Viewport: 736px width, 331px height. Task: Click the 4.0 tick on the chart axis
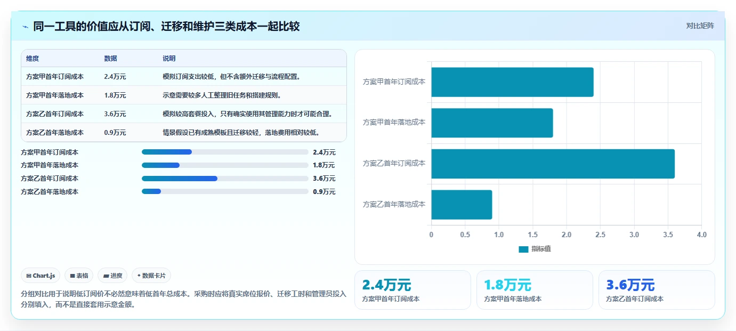click(x=701, y=235)
